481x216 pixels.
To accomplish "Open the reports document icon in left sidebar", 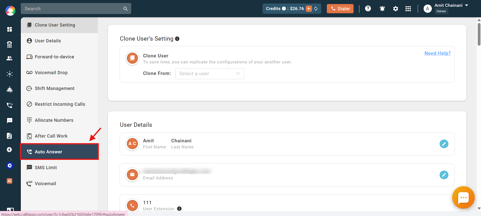I will pos(10,136).
